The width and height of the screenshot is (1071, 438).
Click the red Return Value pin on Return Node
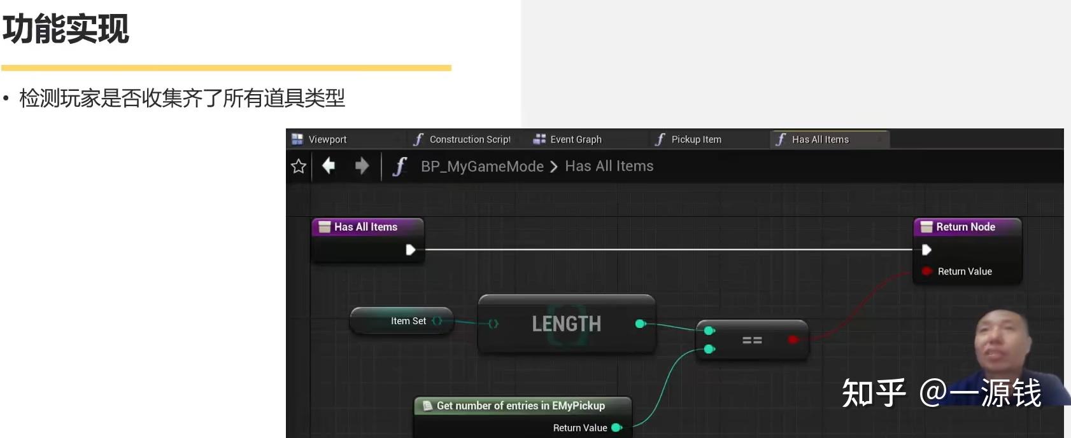(927, 271)
